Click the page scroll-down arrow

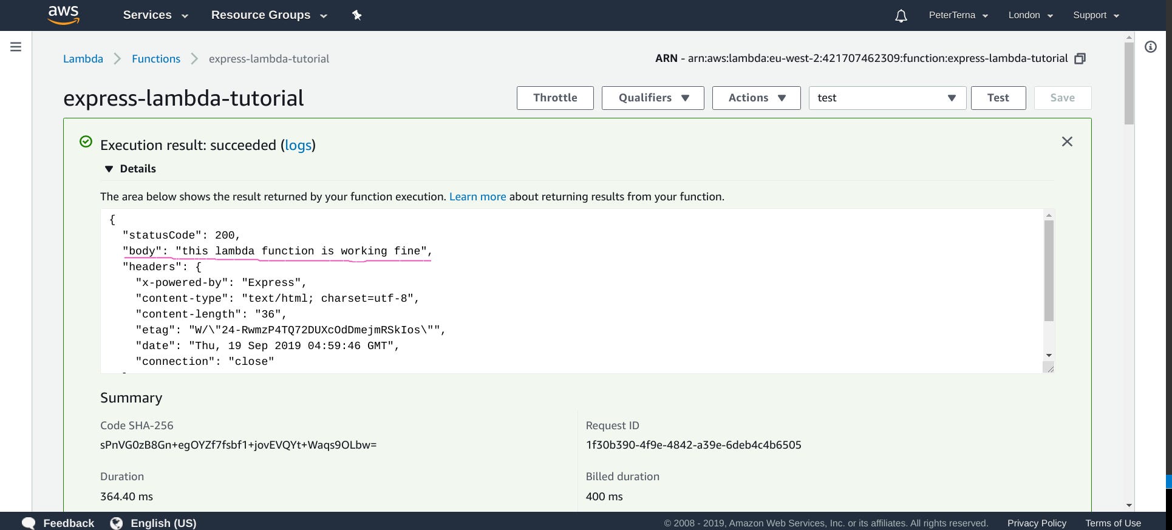pos(1129,505)
